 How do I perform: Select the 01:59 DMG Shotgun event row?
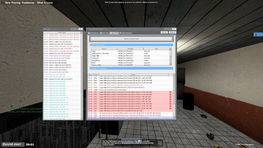(131, 113)
